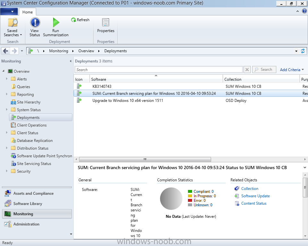308x246 pixels.
Task: Click the horizontal scrollbar thumb in list
Action: 145,159
